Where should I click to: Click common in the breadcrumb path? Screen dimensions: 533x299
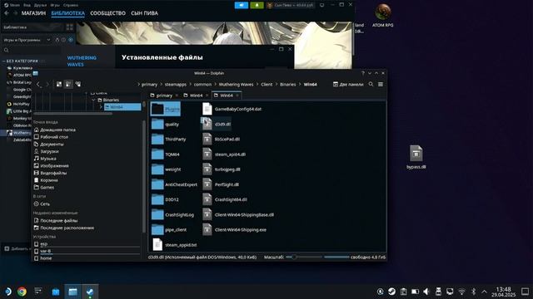[202, 84]
